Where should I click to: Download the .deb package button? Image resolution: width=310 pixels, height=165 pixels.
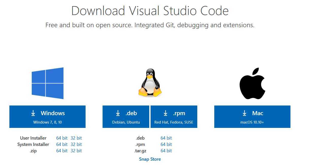pos(126,117)
